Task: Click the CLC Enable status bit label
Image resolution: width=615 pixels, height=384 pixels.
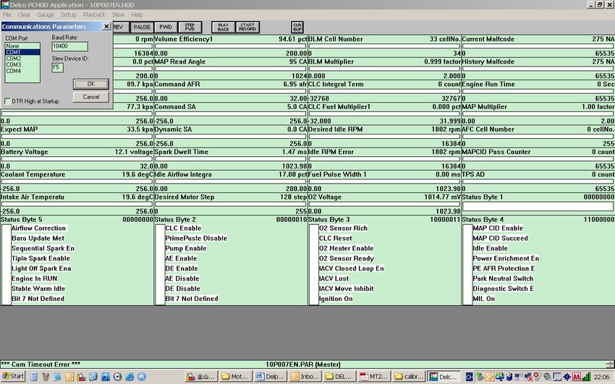Action: coord(183,228)
